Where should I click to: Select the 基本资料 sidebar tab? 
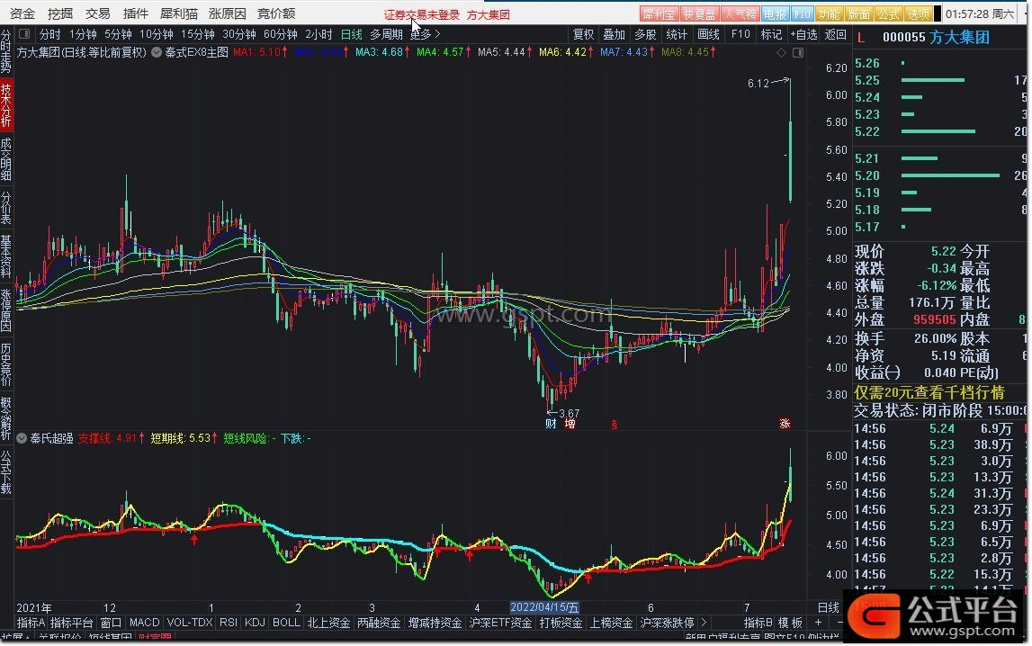[6, 256]
